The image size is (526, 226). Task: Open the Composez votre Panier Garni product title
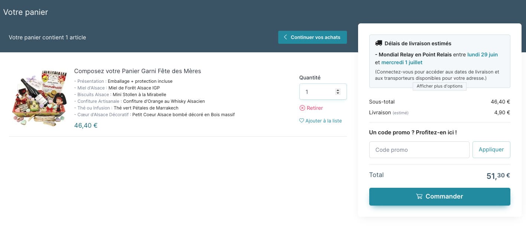coord(137,71)
